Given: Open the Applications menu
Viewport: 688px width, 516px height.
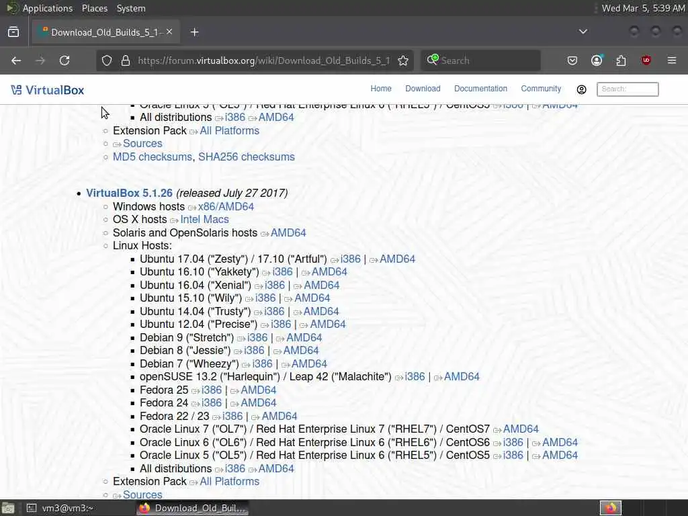Looking at the screenshot, I should click(x=48, y=8).
